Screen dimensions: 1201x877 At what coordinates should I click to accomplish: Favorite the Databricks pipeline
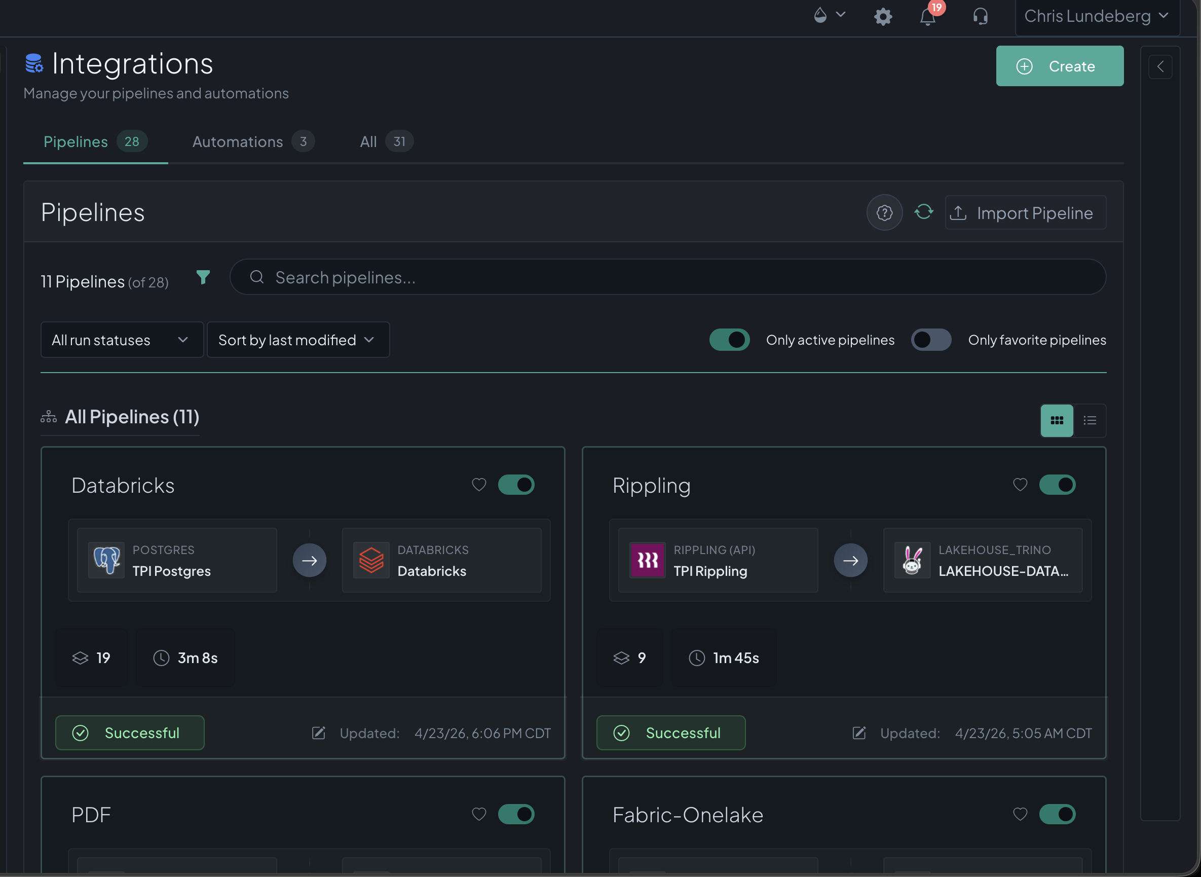tap(479, 485)
